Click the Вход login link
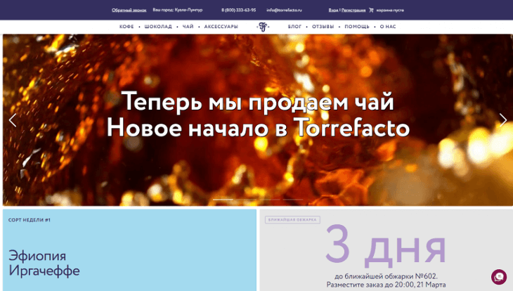 click(x=333, y=10)
